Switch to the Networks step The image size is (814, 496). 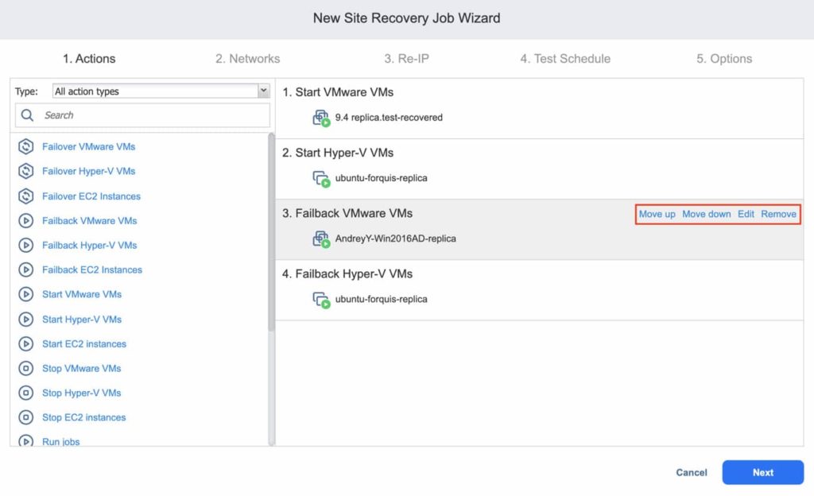(x=248, y=58)
